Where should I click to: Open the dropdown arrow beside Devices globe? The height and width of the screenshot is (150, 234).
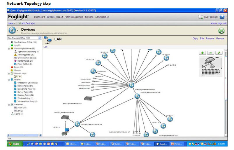17,30
